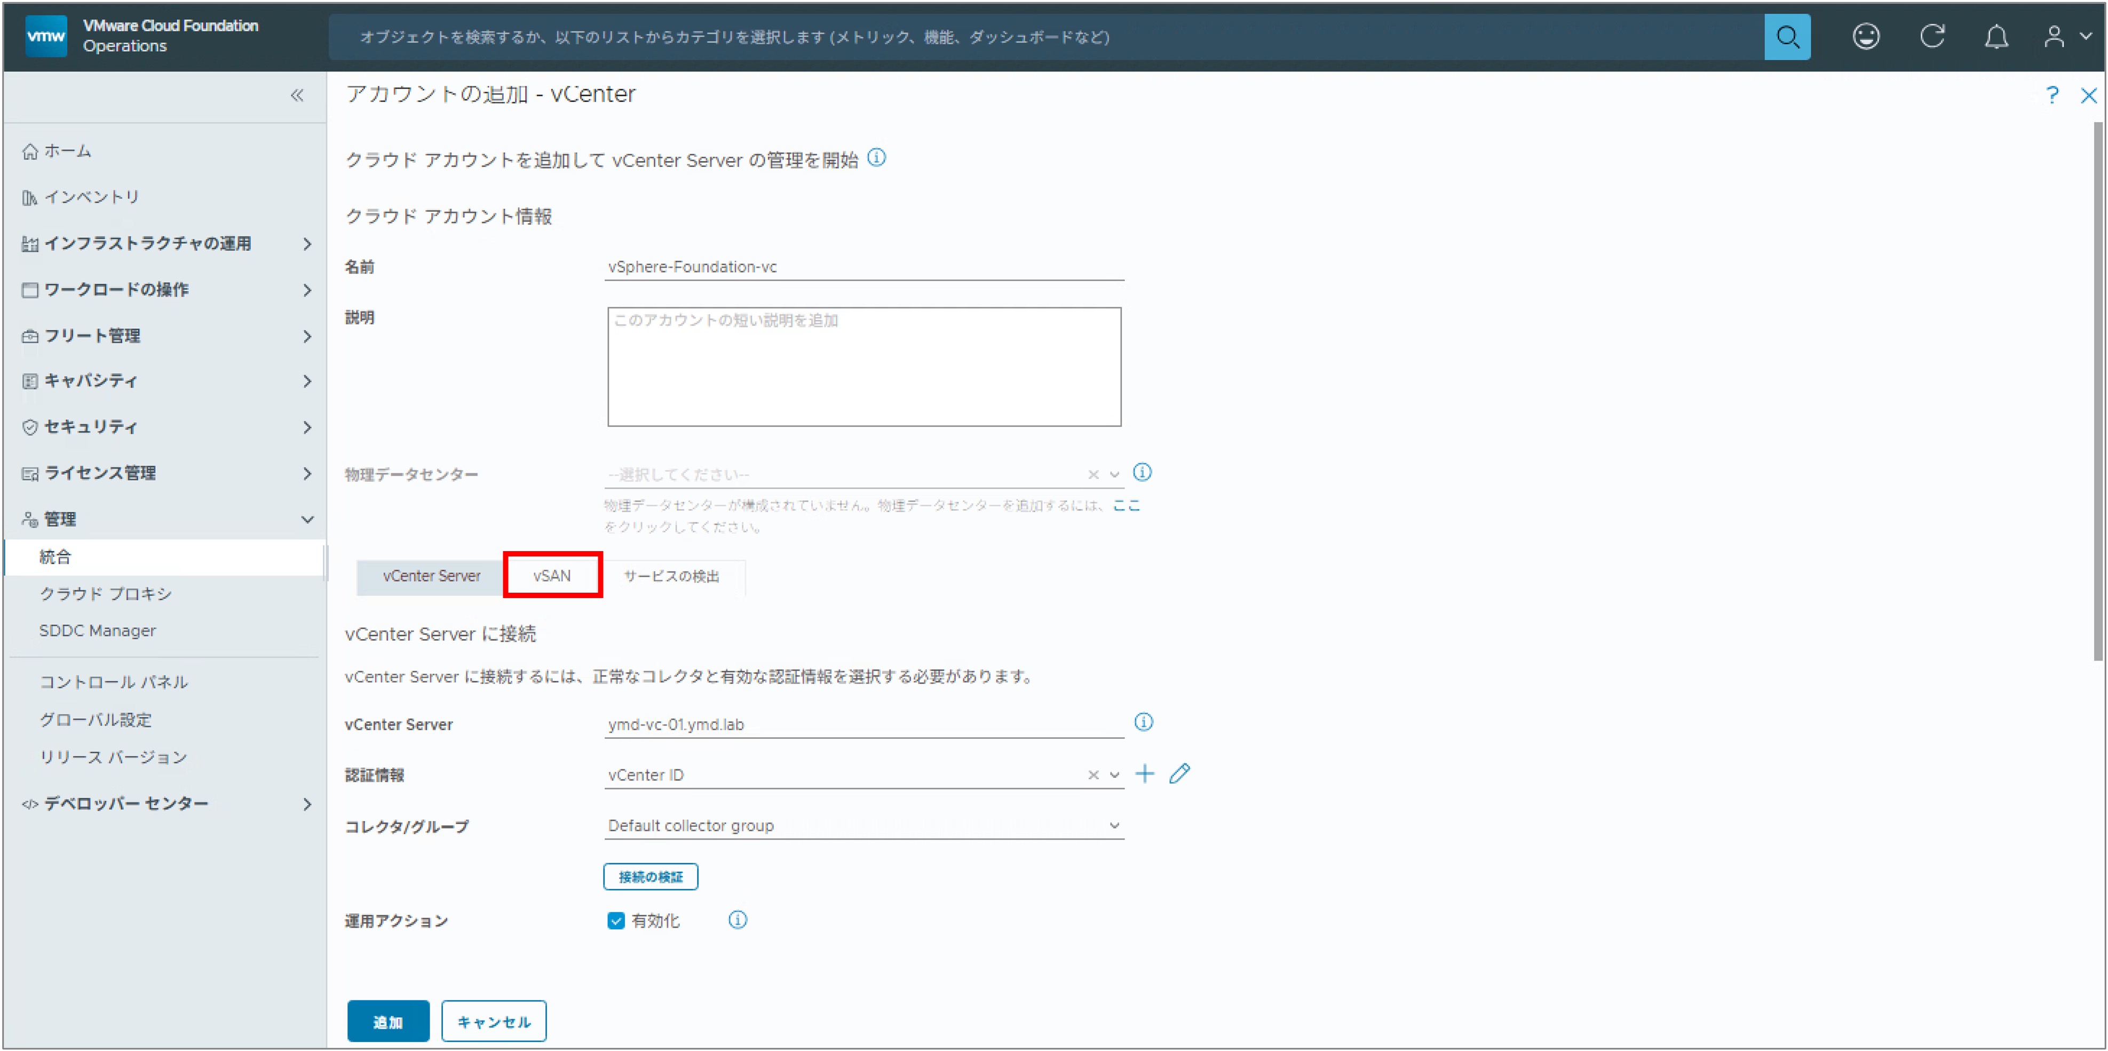Open the feedback smiley icon

click(x=1866, y=37)
